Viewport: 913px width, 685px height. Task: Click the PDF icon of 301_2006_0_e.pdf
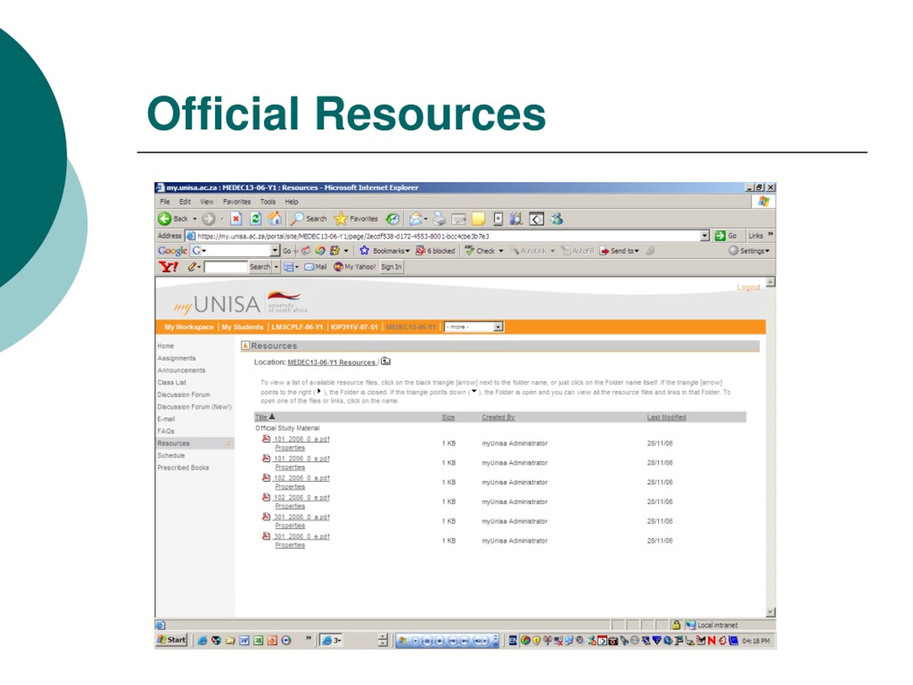(267, 536)
